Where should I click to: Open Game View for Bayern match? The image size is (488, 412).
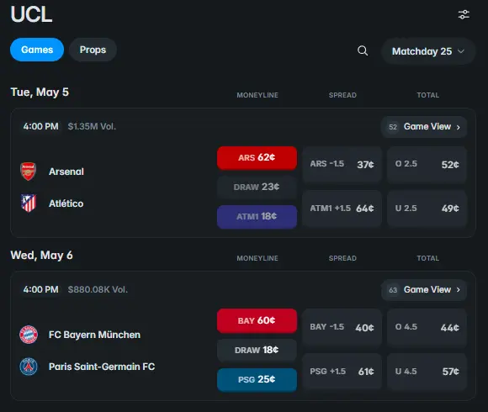click(424, 290)
